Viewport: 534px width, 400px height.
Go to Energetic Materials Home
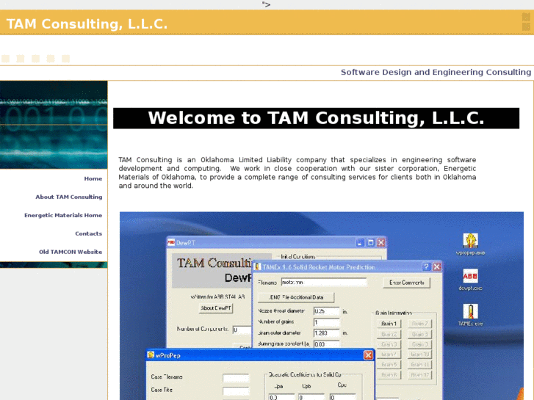coord(63,215)
